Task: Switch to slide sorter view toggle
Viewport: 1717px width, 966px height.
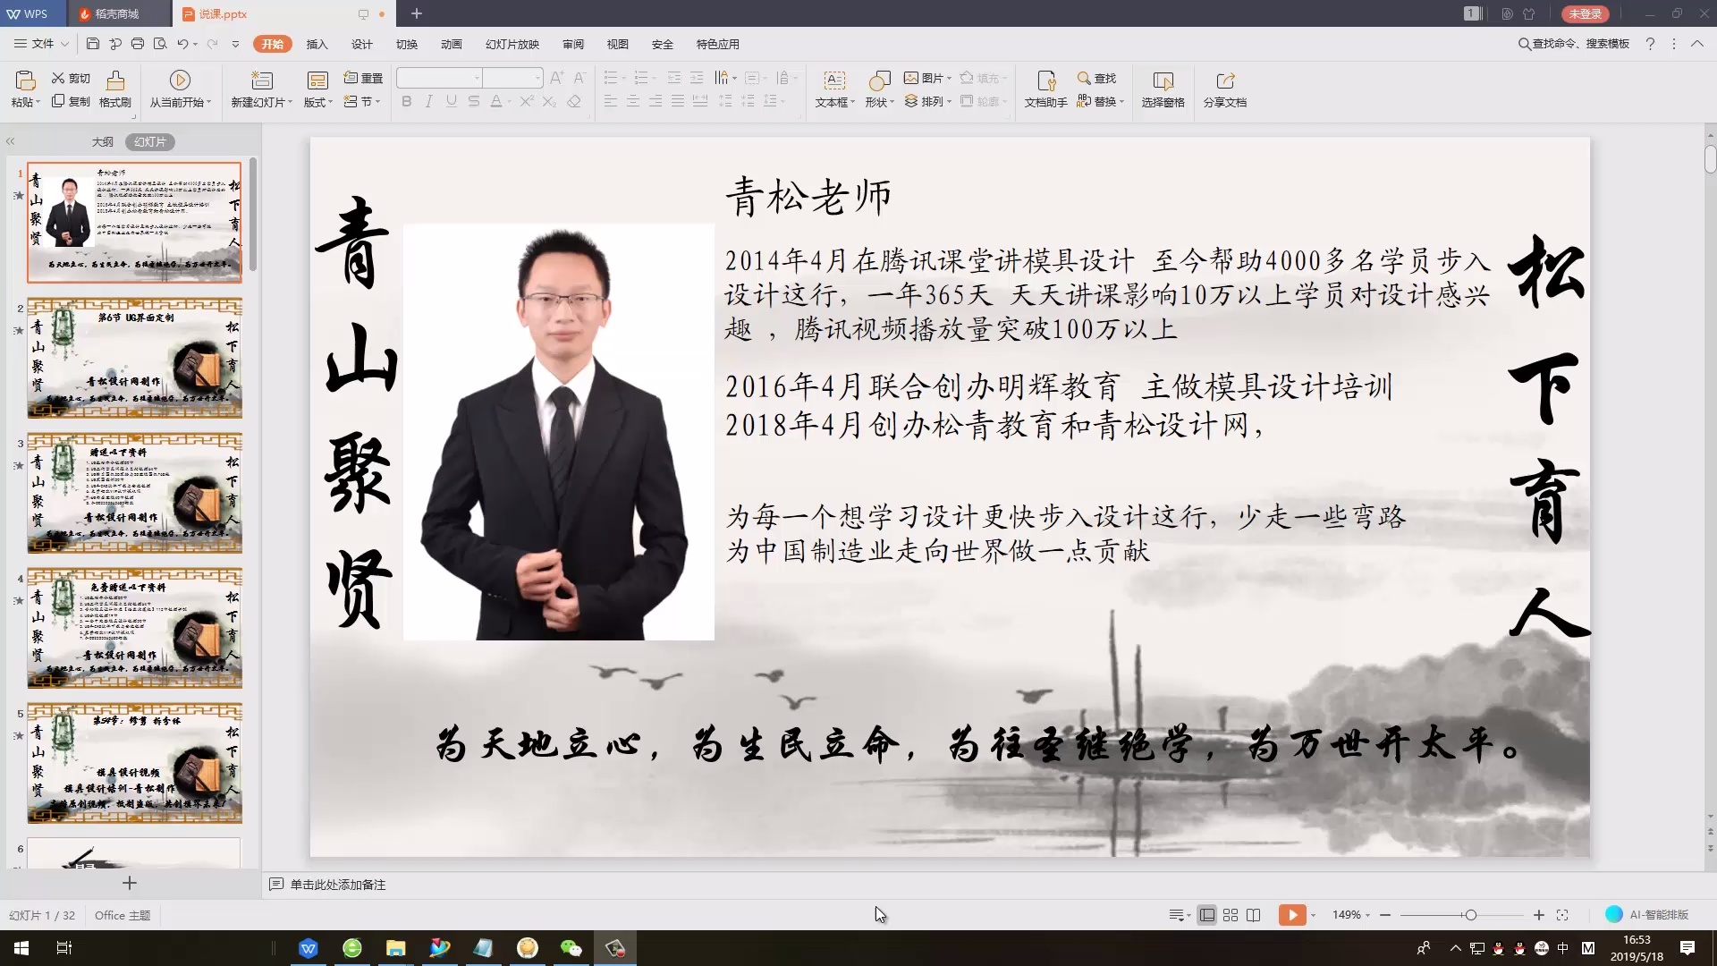Action: click(1231, 915)
